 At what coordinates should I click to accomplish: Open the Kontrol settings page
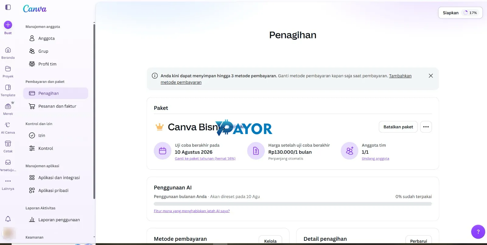pyautogui.click(x=56, y=148)
